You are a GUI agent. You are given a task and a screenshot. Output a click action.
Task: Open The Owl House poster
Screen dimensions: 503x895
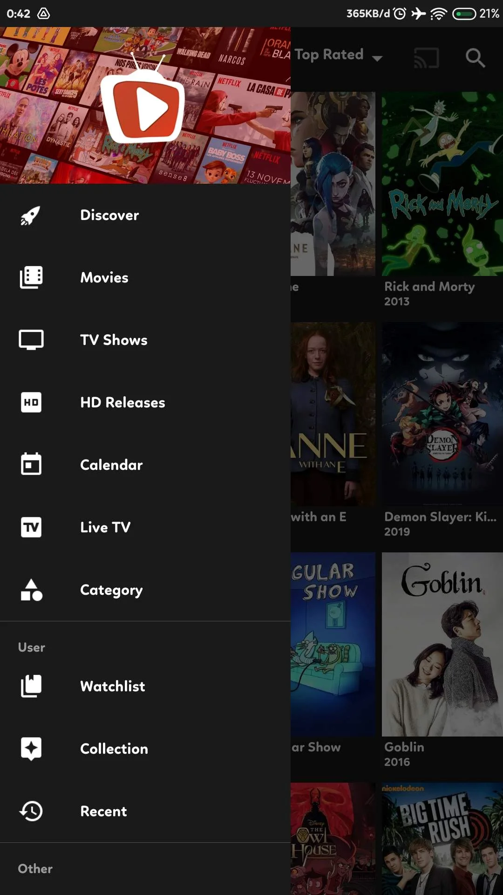click(x=333, y=839)
